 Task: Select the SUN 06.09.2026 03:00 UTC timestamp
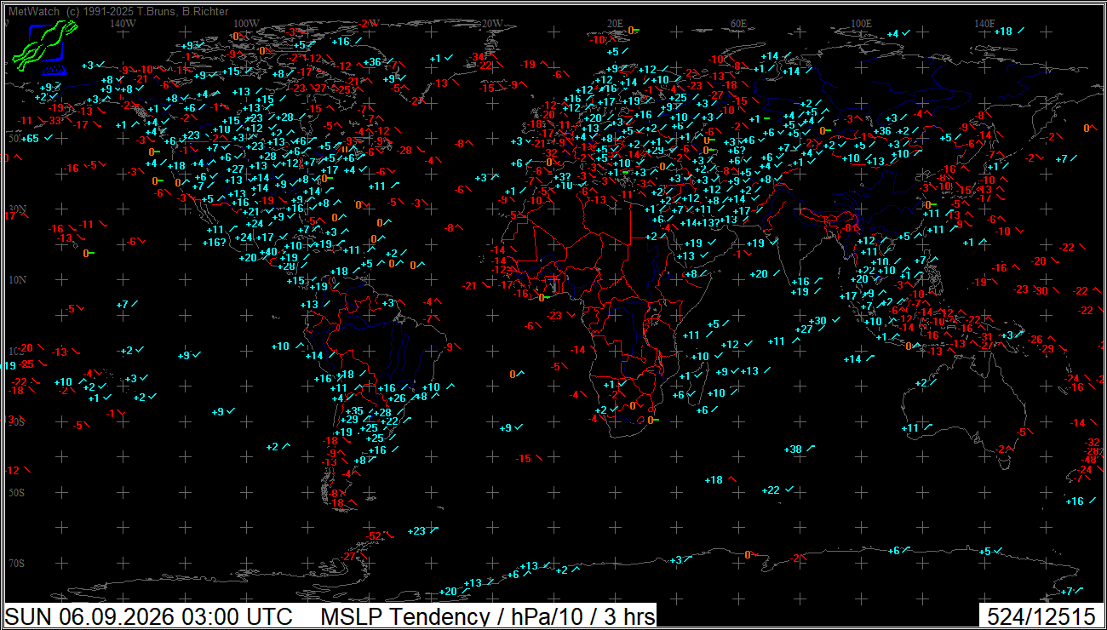click(x=149, y=616)
